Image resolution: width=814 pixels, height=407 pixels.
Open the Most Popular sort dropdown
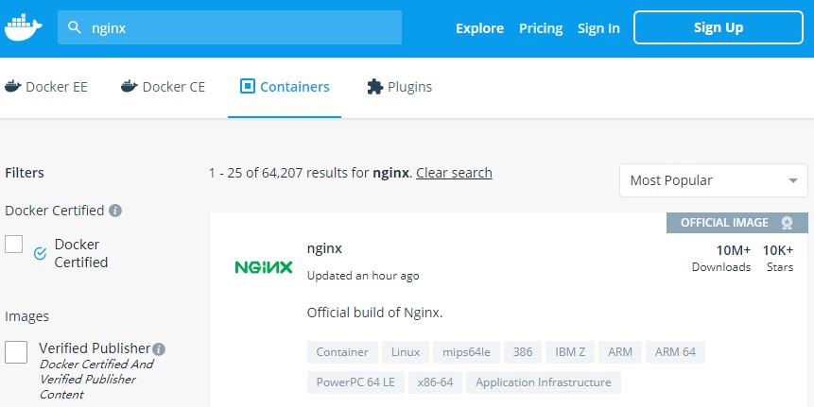[x=713, y=180]
